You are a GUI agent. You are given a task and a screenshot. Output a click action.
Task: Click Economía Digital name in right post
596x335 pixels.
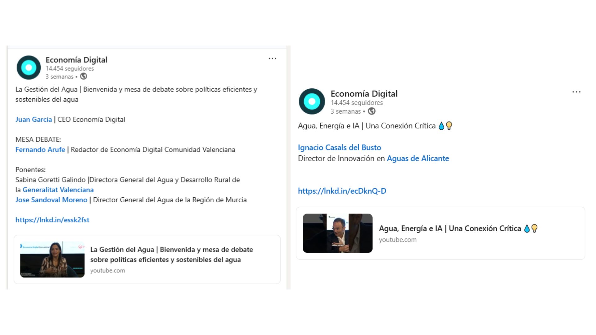point(364,94)
